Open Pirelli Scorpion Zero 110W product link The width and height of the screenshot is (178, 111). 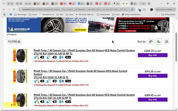[x=84, y=52]
